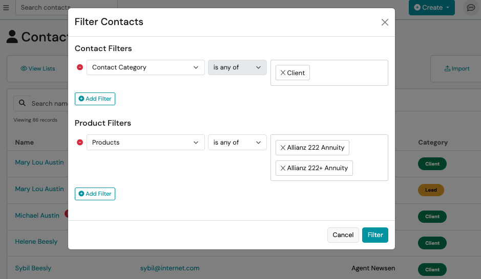Remove the Allianz 222+ Annuity tag
Screen dimensions: 481x279
point(283,168)
